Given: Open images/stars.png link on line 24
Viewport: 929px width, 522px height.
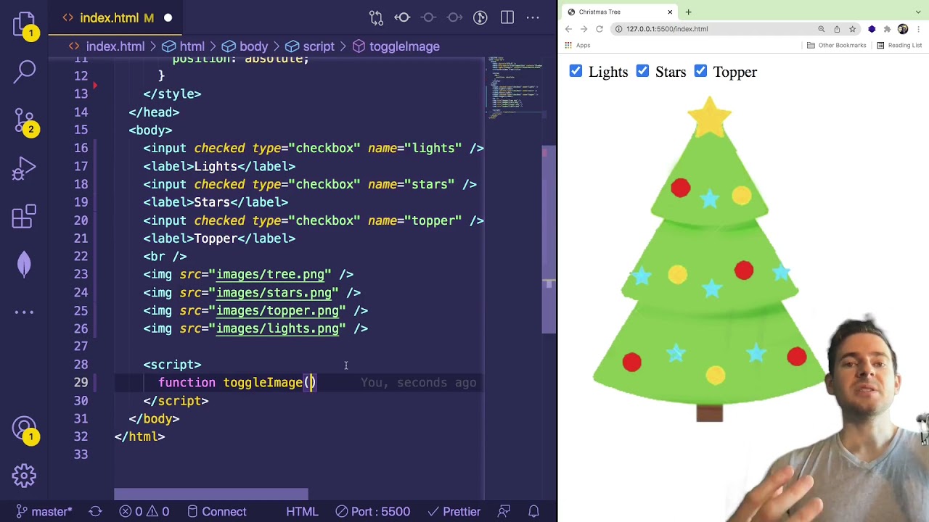Looking at the screenshot, I should click(274, 293).
